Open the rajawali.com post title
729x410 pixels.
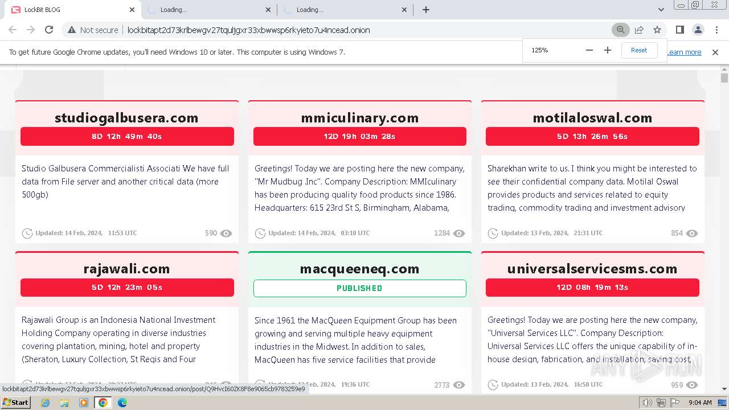[126, 269]
